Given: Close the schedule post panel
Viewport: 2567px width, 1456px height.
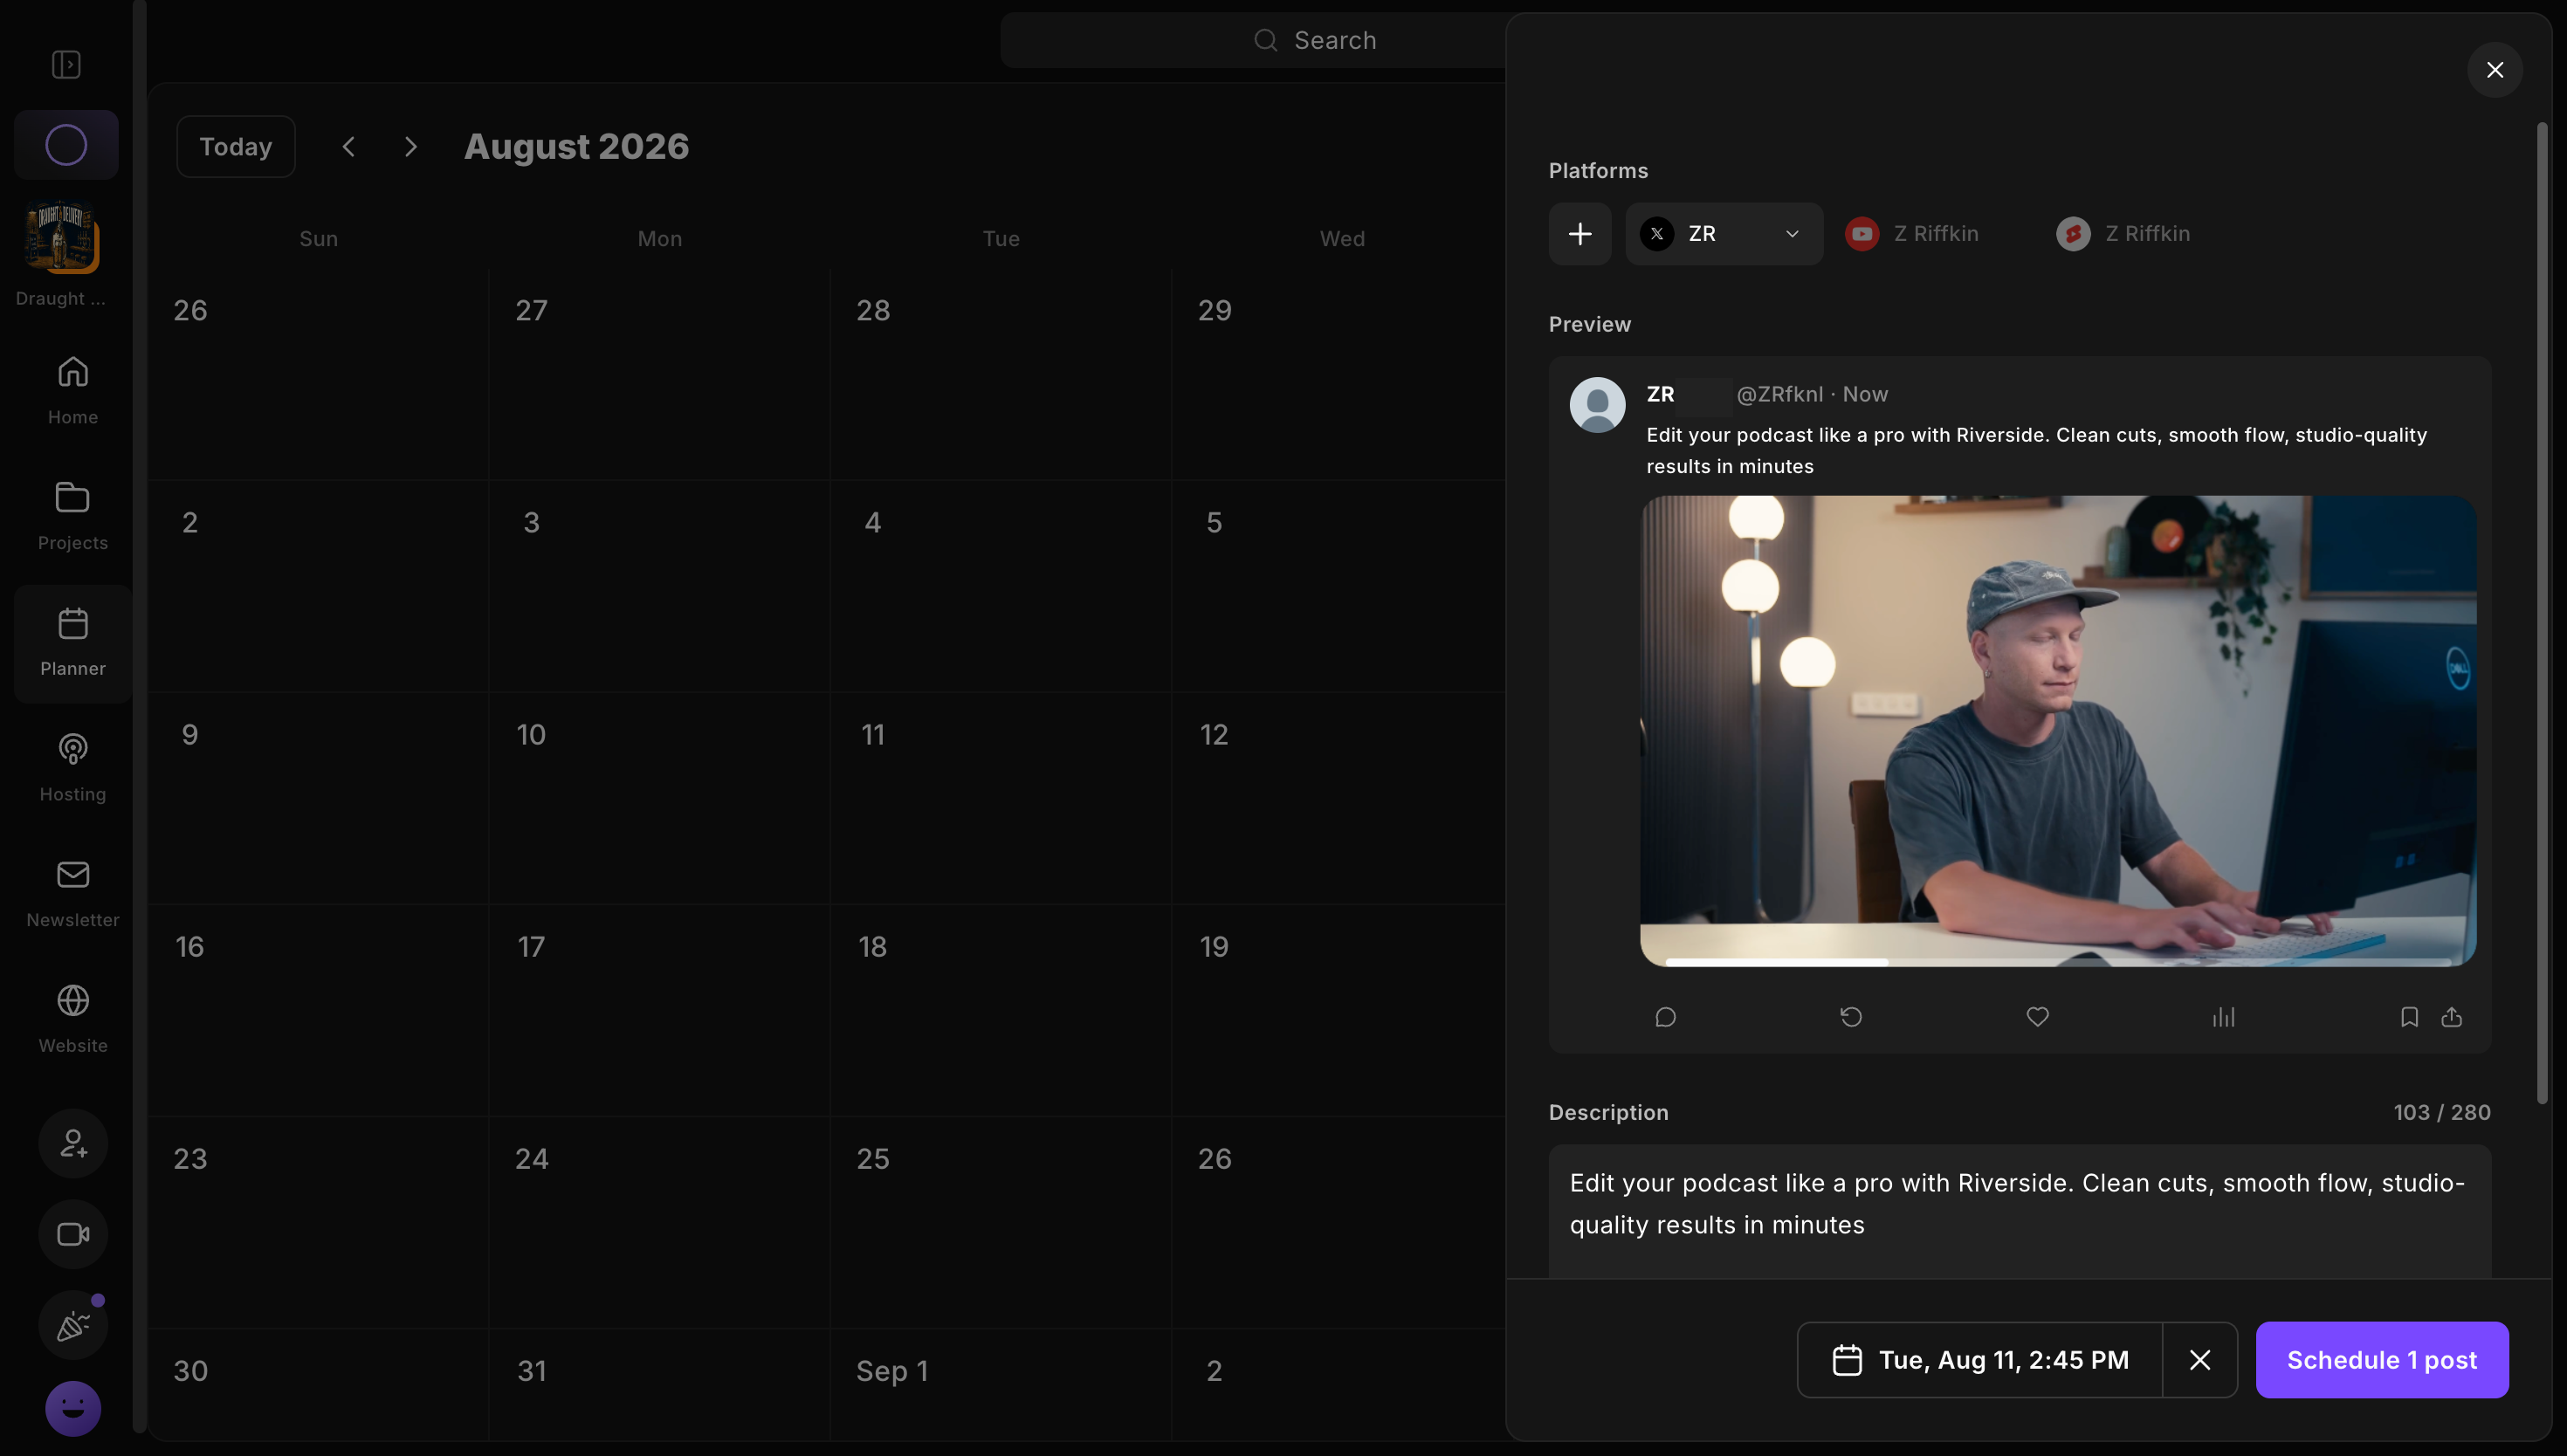Looking at the screenshot, I should tap(2495, 70).
